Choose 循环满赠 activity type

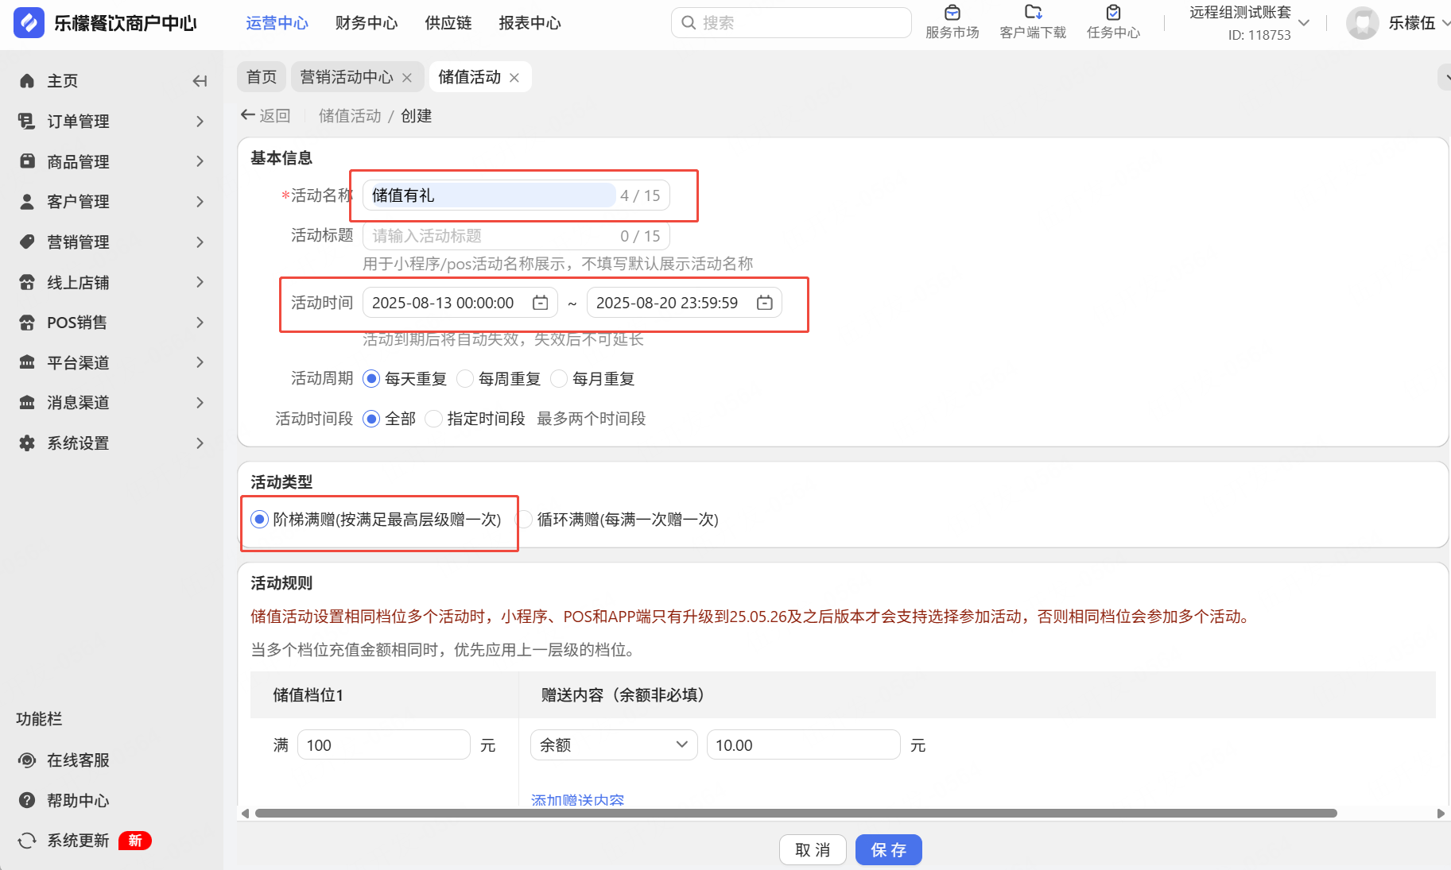point(524,520)
